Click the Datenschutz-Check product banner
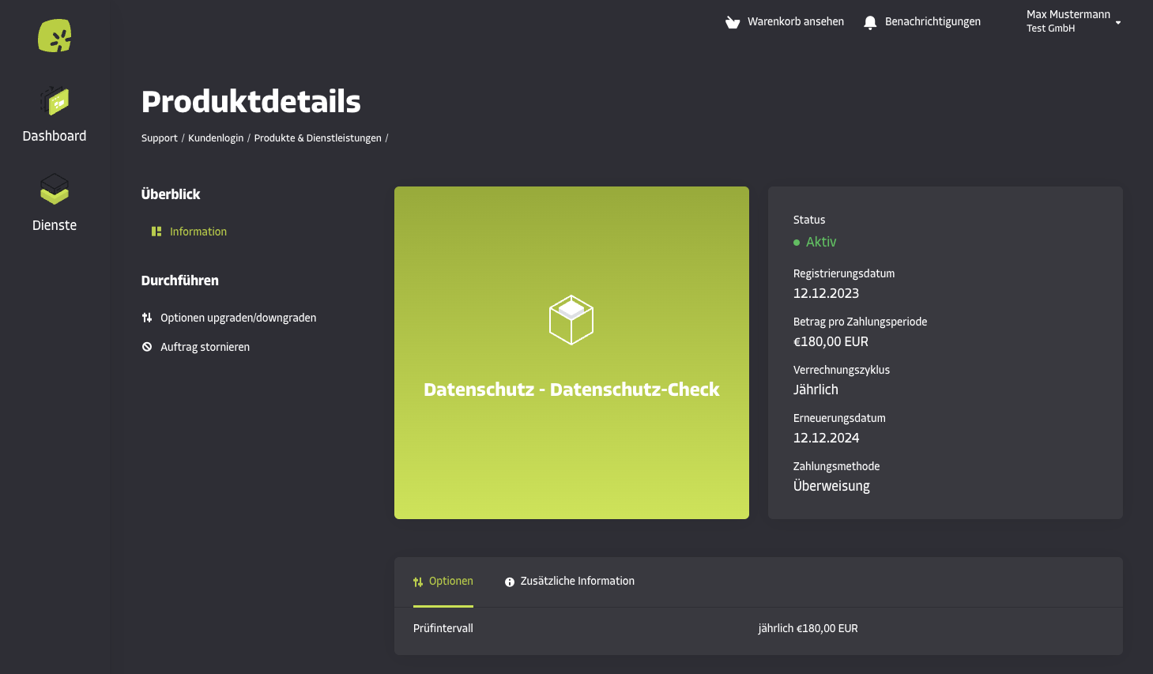This screenshot has height=674, width=1153. pos(571,352)
